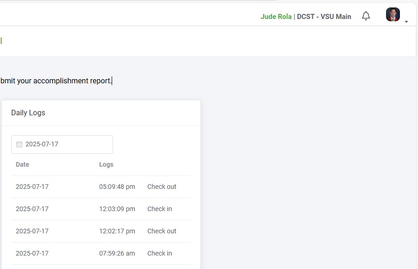The height and width of the screenshot is (269, 418).
Task: Open the 2025-07-17 date picker field
Action: pos(62,144)
